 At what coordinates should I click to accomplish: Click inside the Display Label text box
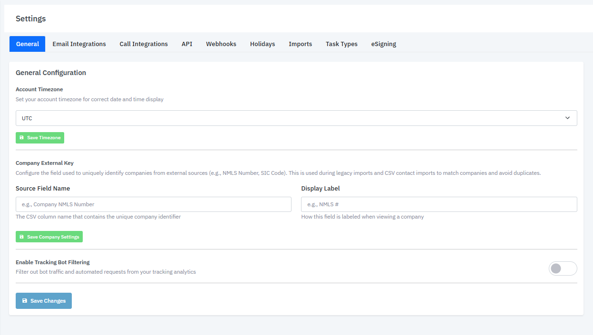click(438, 204)
